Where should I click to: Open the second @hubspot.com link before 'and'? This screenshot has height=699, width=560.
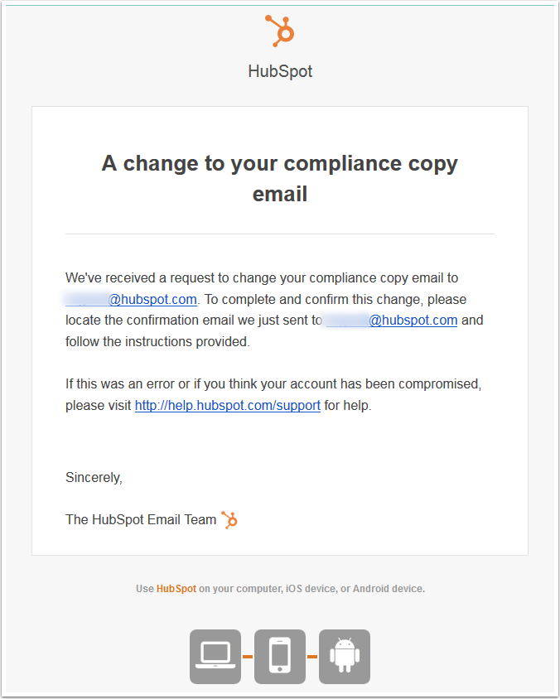click(392, 320)
